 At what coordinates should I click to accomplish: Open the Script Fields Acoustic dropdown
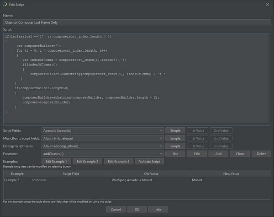[x=102, y=130]
